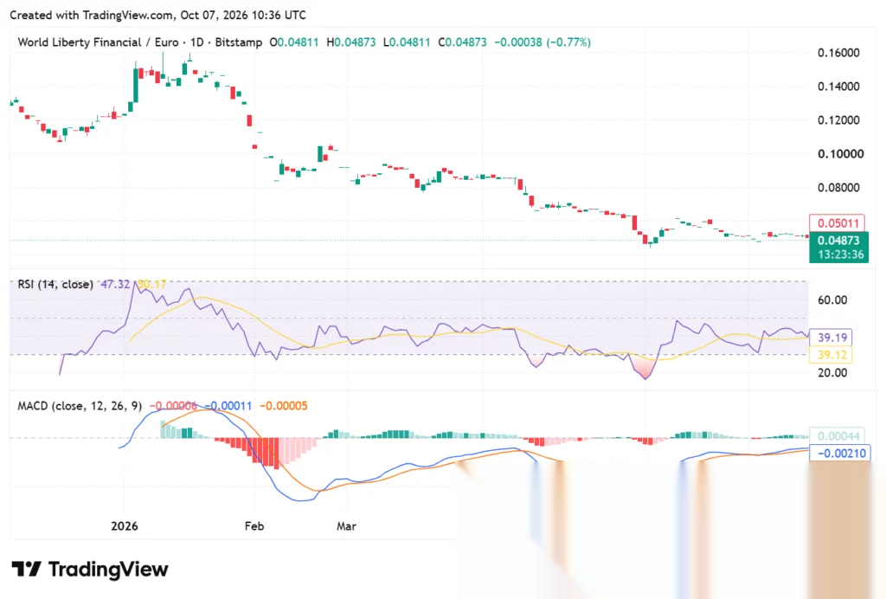Click the Feb label on time axis
This screenshot has width=886, height=599.
point(254,526)
